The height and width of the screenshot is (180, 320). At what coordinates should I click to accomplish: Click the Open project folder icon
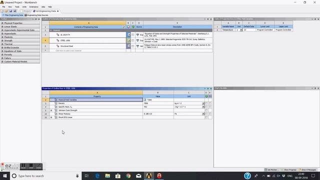(x=6, y=11)
